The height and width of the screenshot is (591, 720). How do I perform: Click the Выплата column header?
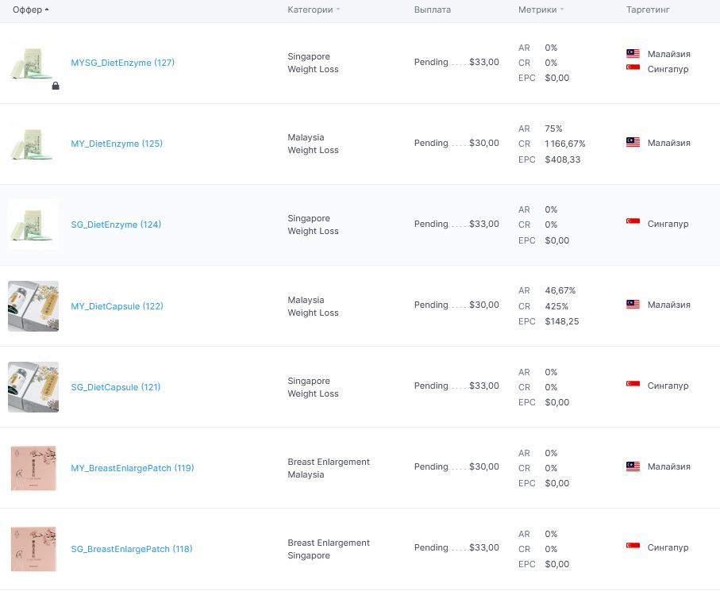(432, 10)
